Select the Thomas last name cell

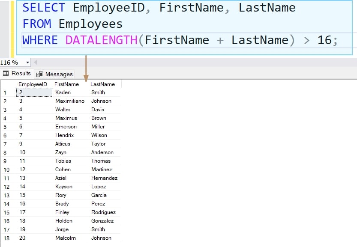click(x=105, y=161)
